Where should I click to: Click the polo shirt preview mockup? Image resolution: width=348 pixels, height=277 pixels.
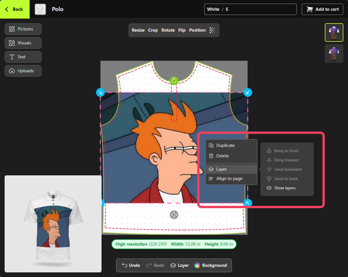[x=53, y=224]
